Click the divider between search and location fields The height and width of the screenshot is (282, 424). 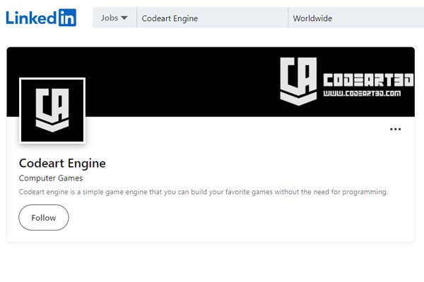tap(288, 18)
